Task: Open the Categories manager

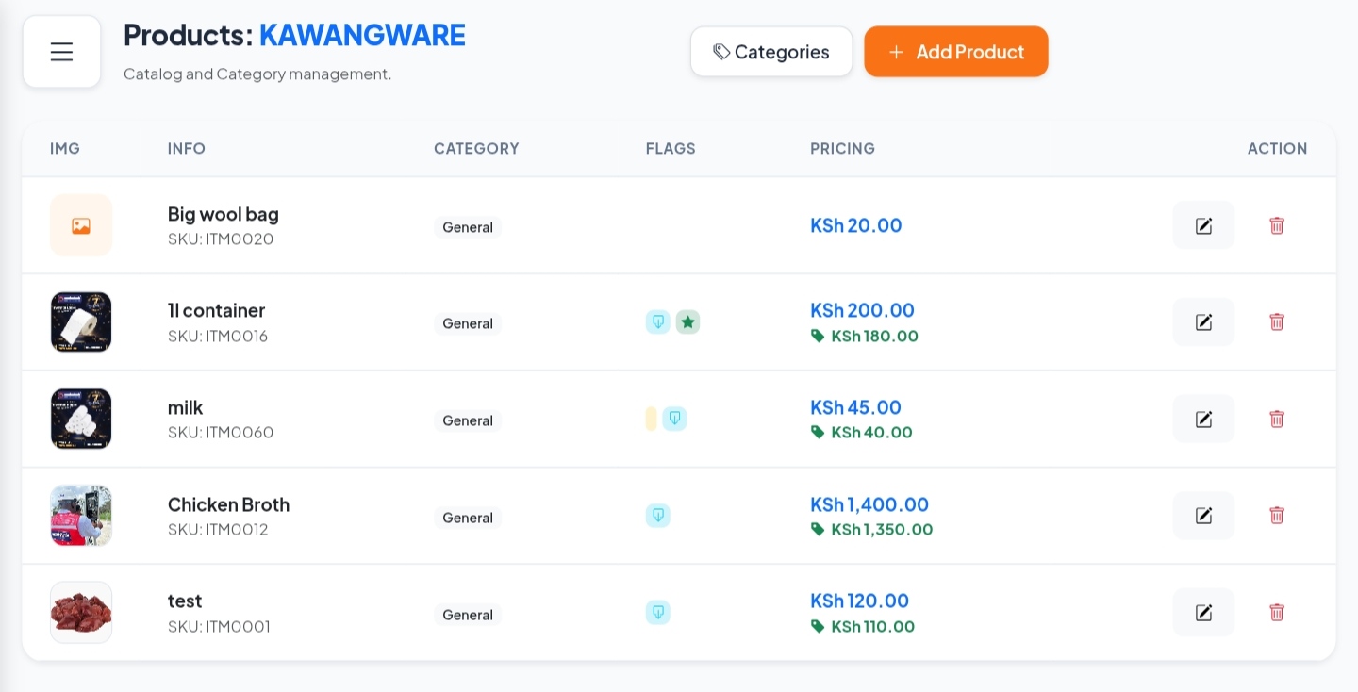Action: [x=771, y=52]
